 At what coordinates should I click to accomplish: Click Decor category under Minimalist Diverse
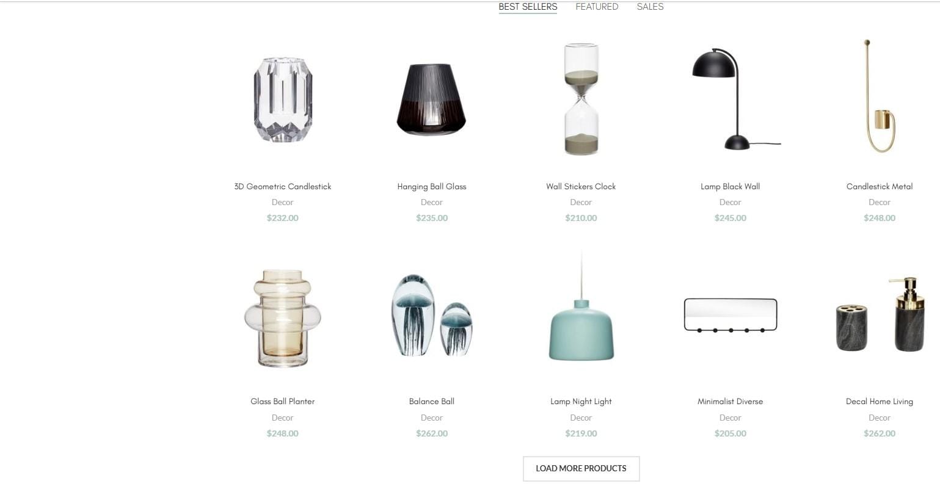(731, 418)
